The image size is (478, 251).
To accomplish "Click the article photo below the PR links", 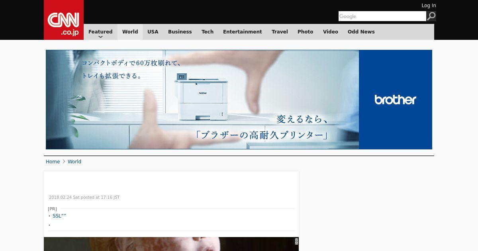I will (x=171, y=244).
